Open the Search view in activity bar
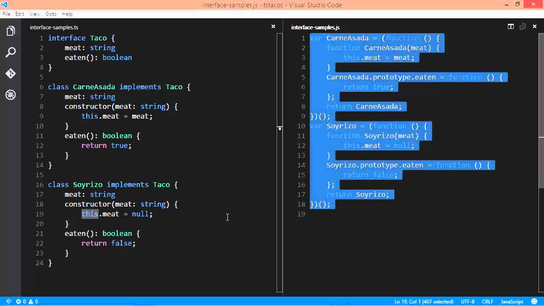Image resolution: width=544 pixels, height=306 pixels. (x=11, y=52)
